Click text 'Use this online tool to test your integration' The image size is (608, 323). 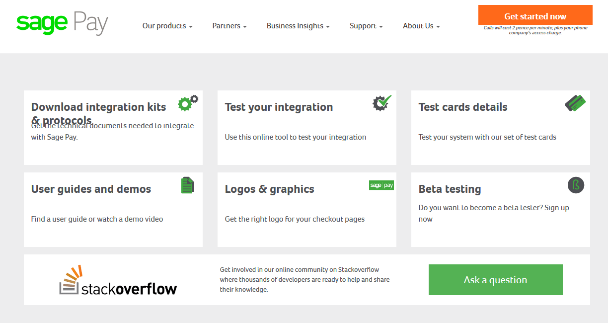296,137
